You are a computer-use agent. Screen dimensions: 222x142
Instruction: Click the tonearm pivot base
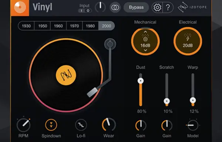click(110, 44)
